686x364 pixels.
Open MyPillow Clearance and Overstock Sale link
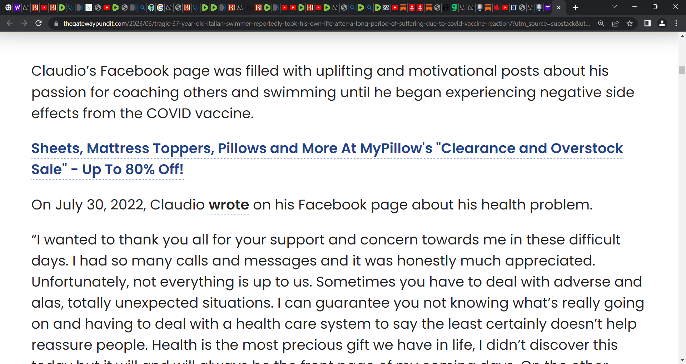[x=327, y=159]
